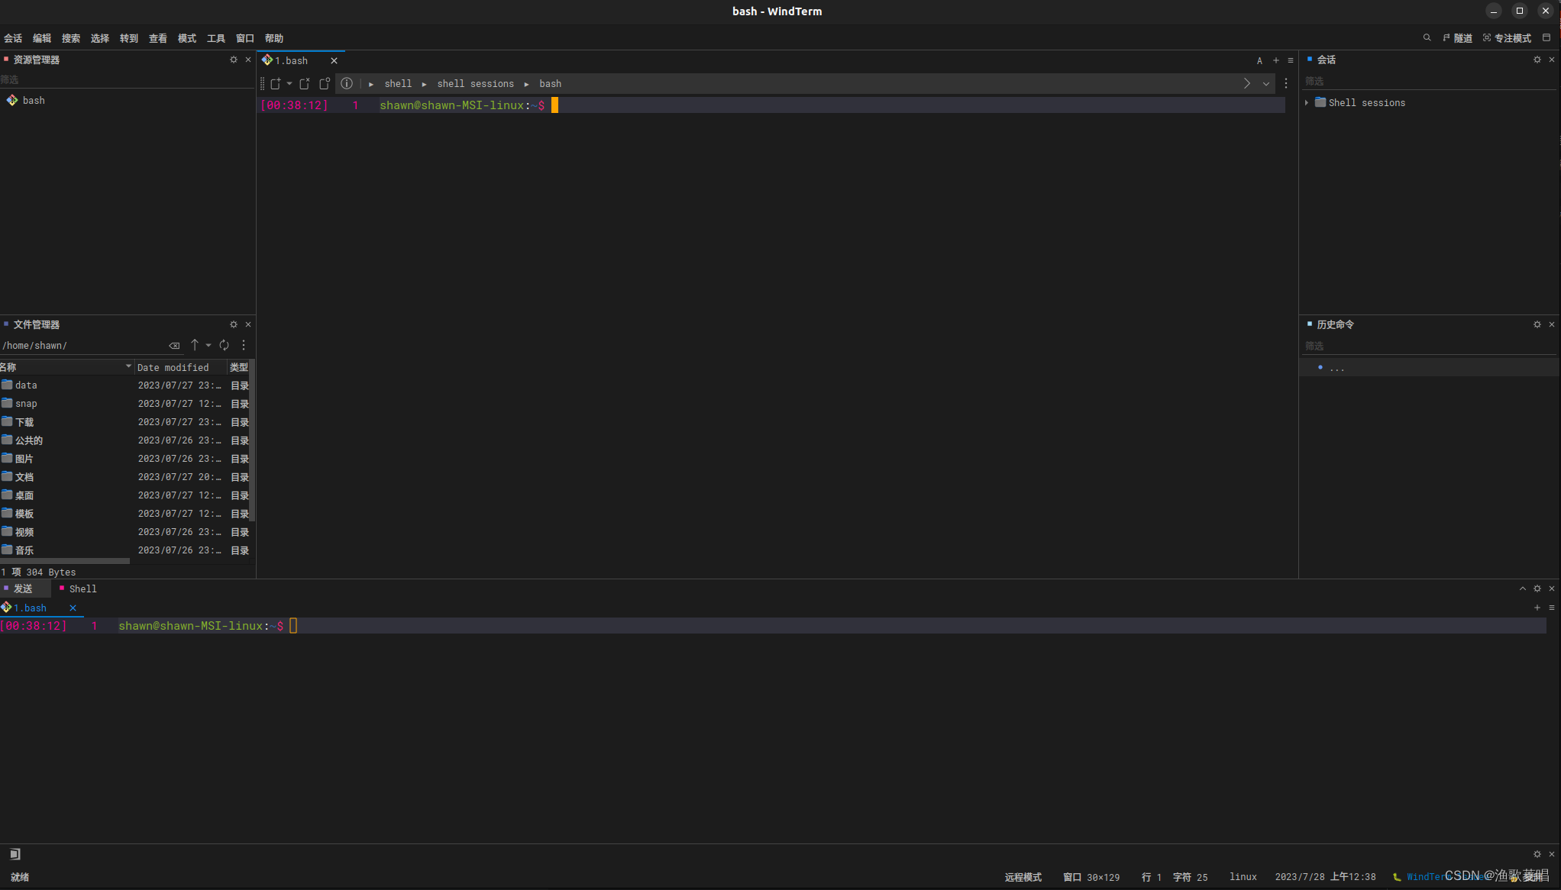The width and height of the screenshot is (1561, 890).
Task: Open dropdown arrow next to new session icon
Action: (x=289, y=84)
